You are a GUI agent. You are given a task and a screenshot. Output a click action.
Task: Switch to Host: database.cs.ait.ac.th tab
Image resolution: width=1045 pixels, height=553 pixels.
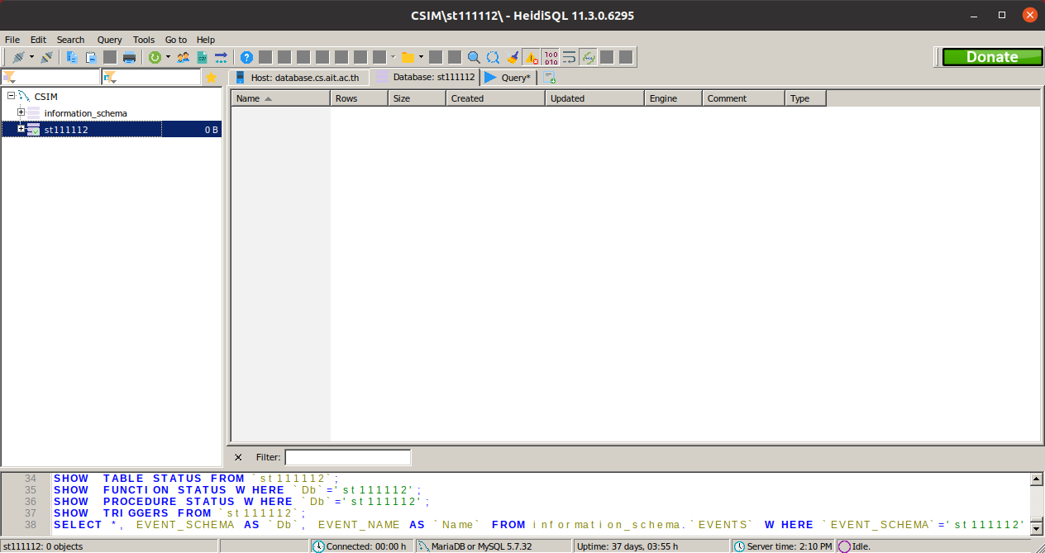pos(298,78)
